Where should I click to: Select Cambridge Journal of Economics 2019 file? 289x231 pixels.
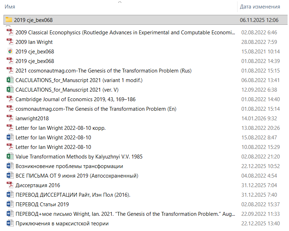pyautogui.click(x=75, y=99)
